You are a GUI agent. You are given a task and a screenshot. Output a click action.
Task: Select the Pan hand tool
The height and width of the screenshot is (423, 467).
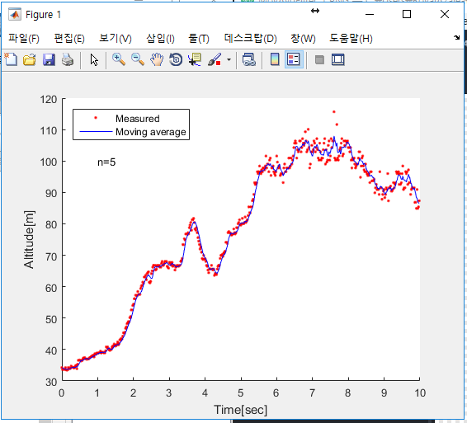[x=157, y=59]
